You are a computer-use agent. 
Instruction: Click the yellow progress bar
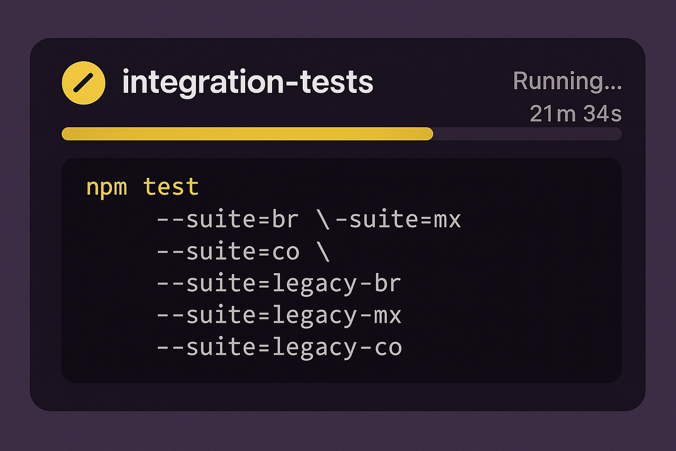tap(246, 134)
